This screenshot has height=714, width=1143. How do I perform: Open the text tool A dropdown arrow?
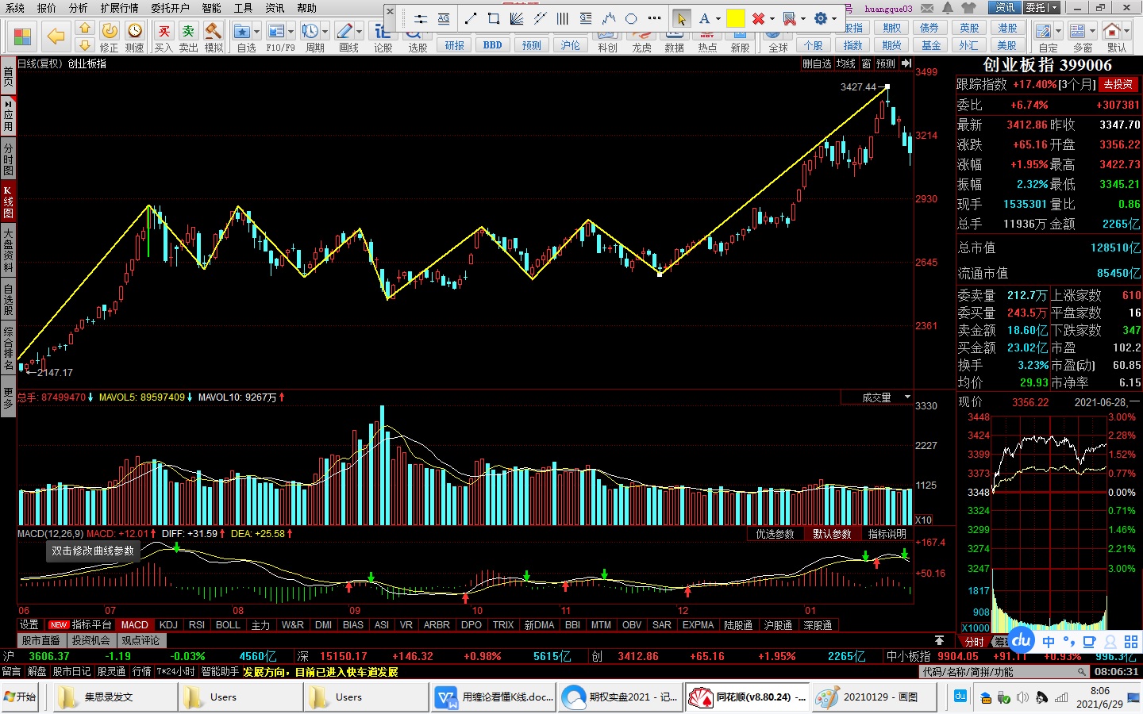pyautogui.click(x=718, y=18)
